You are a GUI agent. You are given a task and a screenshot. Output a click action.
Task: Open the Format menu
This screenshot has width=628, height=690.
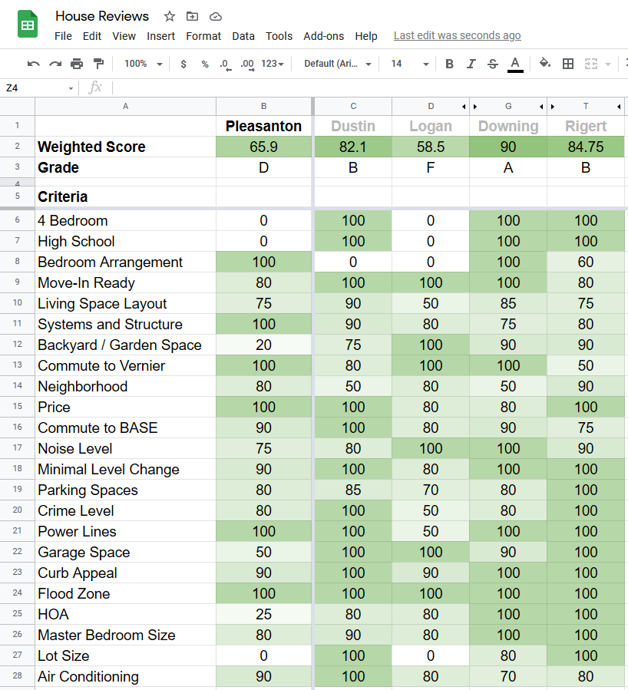click(x=203, y=36)
